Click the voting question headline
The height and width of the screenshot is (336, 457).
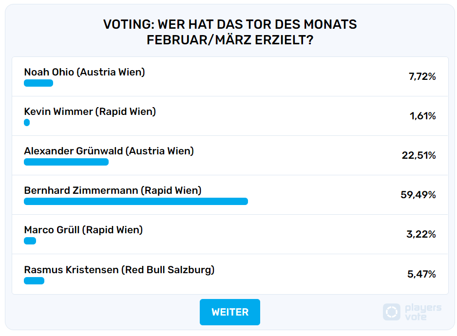[230, 32]
